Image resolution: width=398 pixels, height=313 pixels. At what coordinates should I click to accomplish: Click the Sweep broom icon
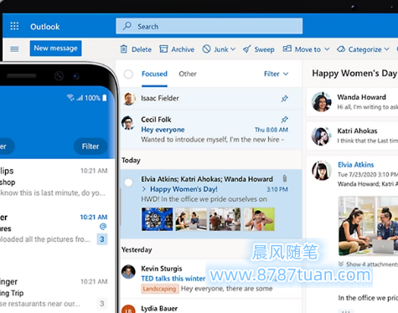(x=247, y=49)
